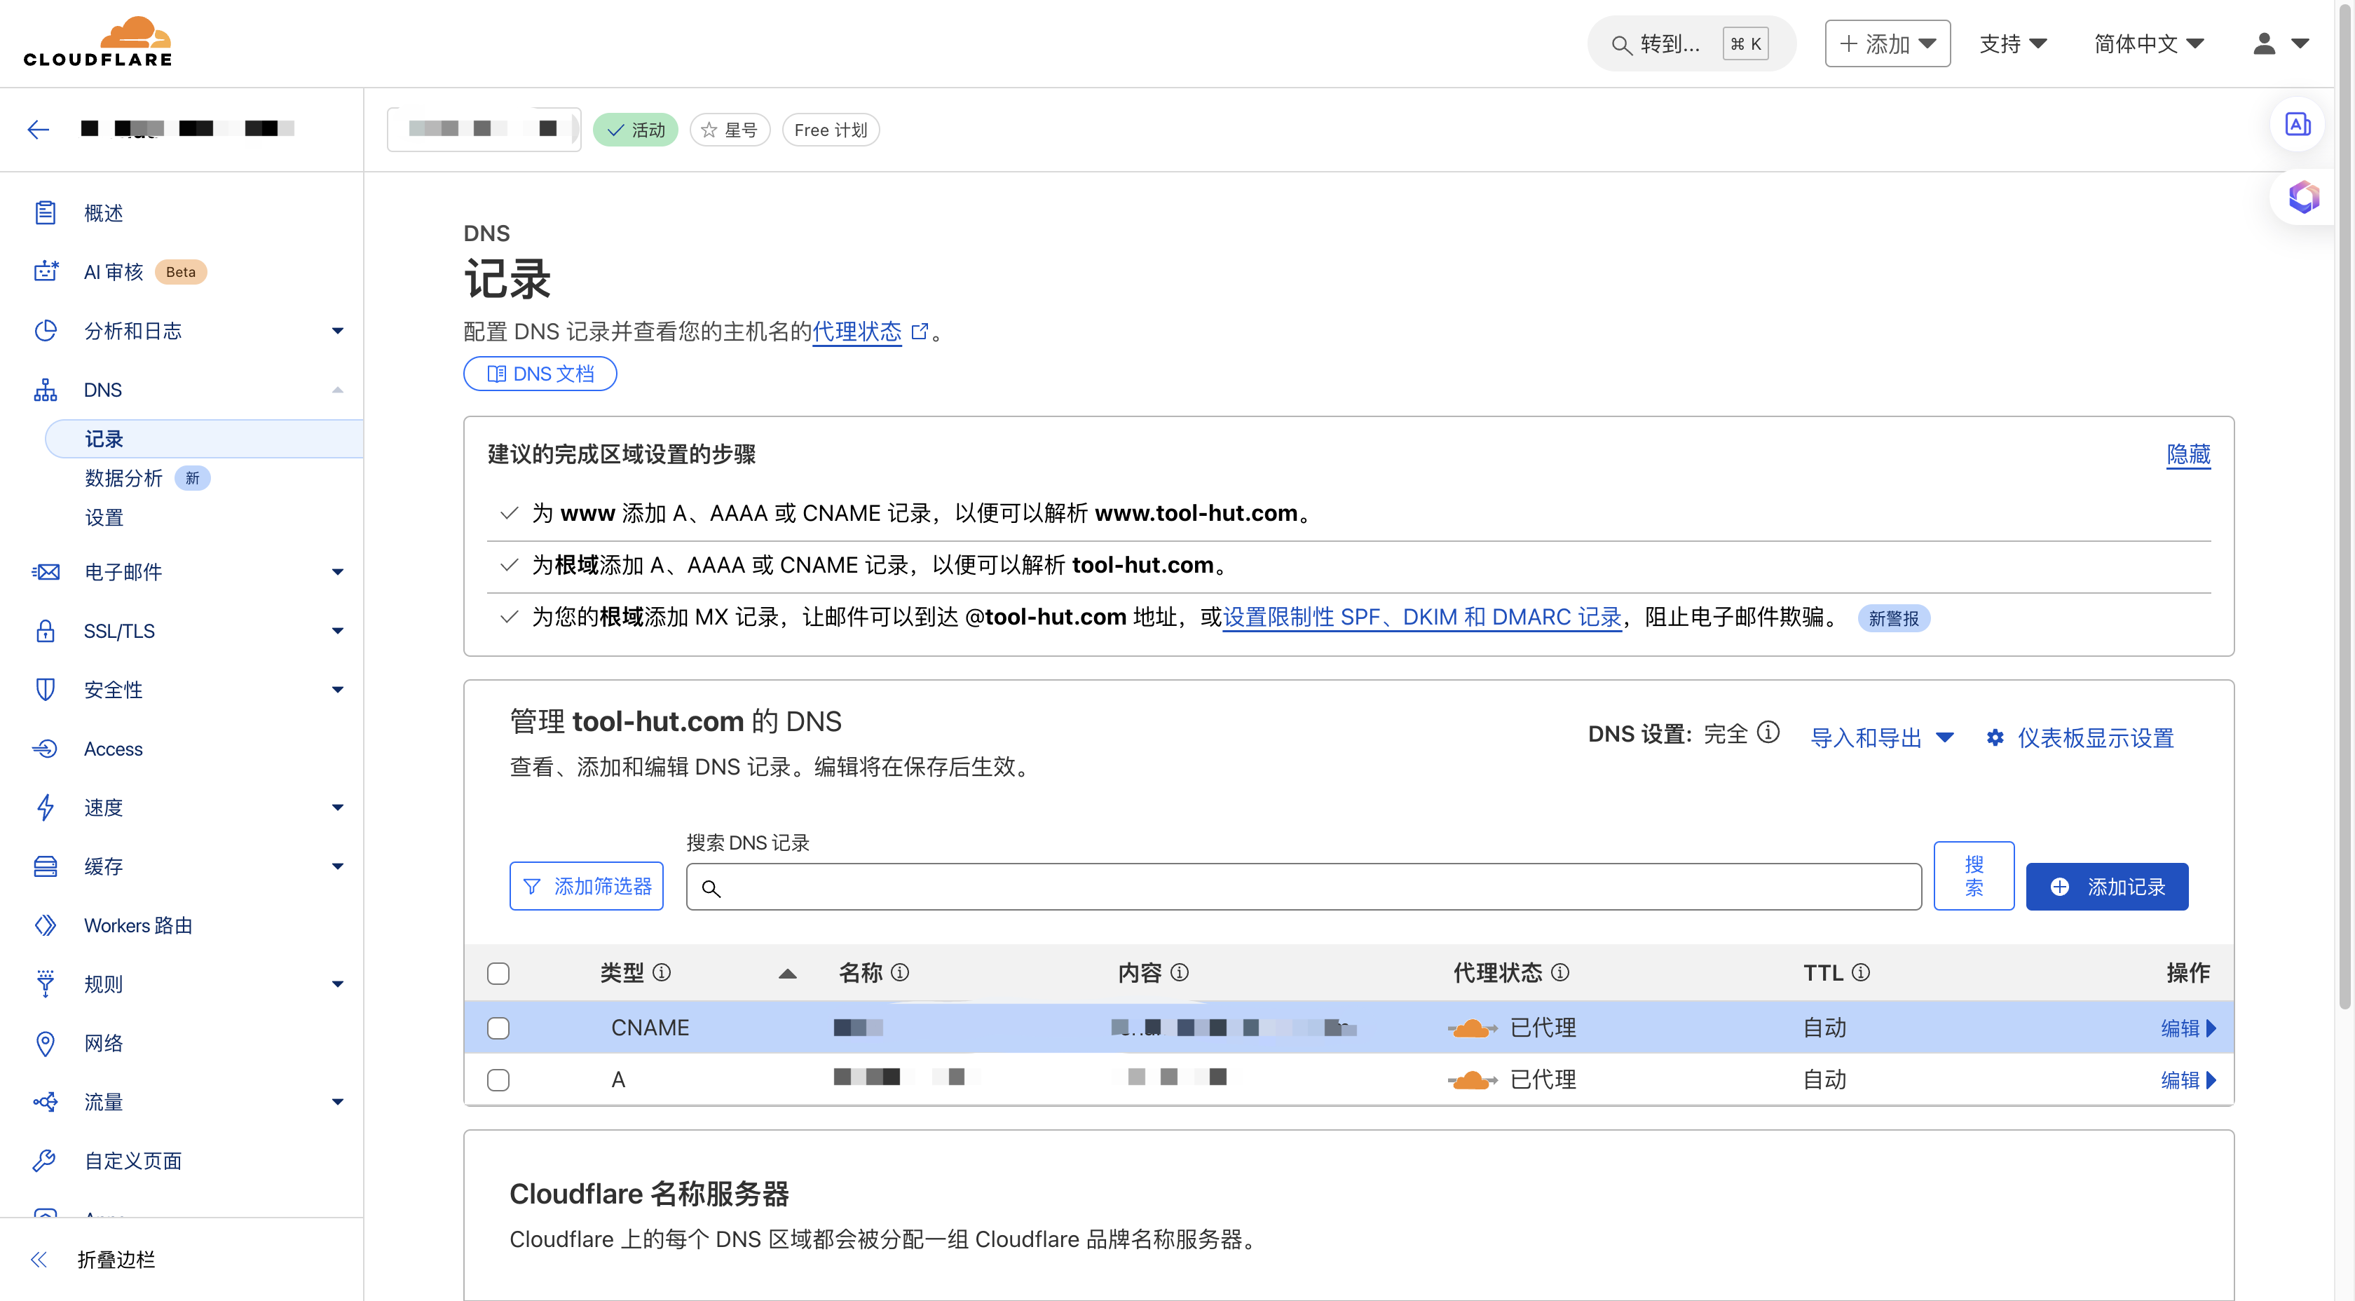This screenshot has width=2355, height=1301.
Task: Open the 支持 dropdown menu
Action: tap(2012, 43)
